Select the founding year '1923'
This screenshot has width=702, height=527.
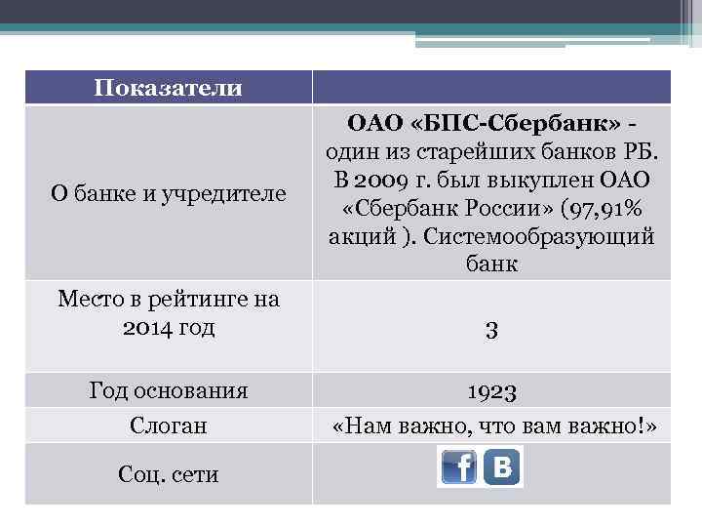point(491,392)
